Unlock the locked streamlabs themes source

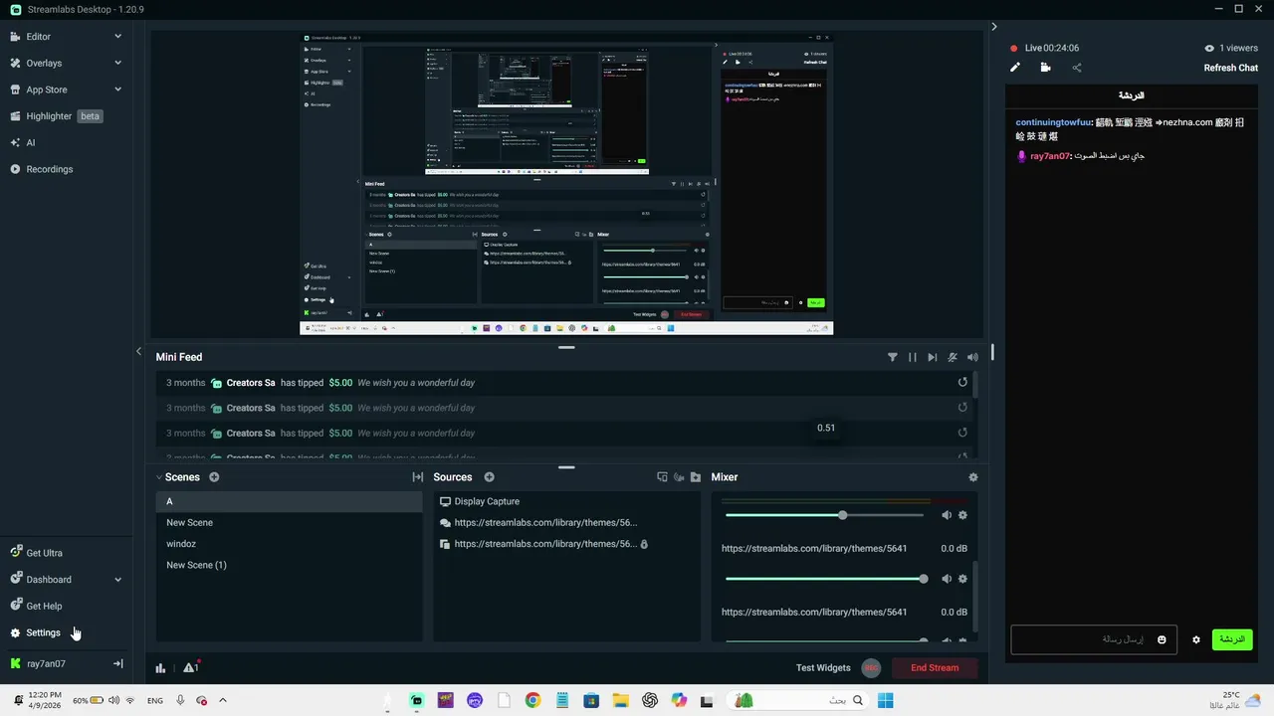(x=645, y=544)
